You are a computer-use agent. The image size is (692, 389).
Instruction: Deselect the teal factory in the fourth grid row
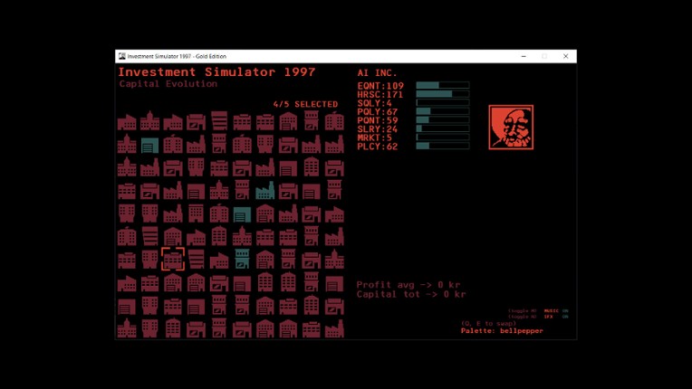tap(264, 191)
